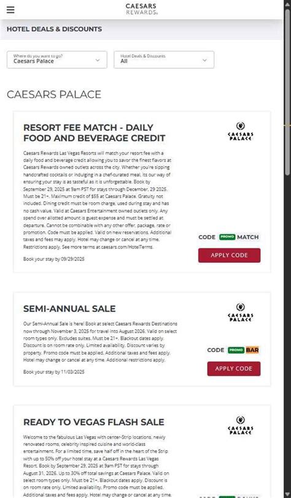Apply code for Resort Fee Match offer
Screen dimensions: 291x498
point(229,255)
